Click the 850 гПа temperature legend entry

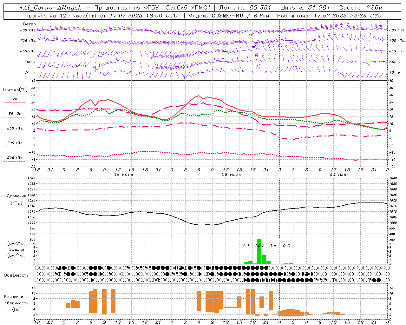coord(15,130)
